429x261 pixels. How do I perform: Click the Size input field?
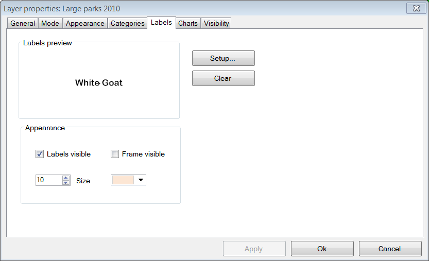coord(49,180)
